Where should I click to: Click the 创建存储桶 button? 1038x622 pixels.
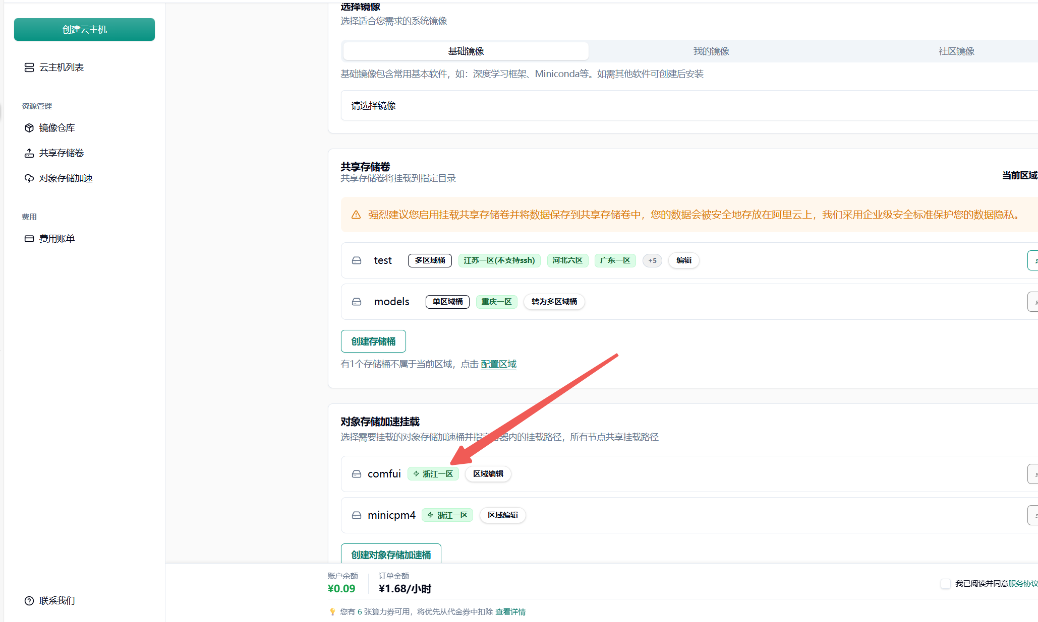click(x=373, y=341)
